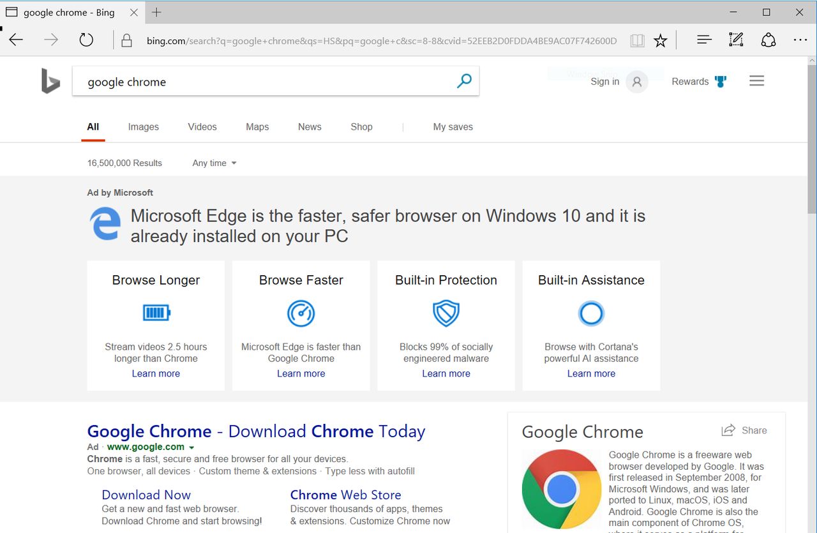Click the Make a Web Note icon
817x533 pixels.
click(x=736, y=40)
